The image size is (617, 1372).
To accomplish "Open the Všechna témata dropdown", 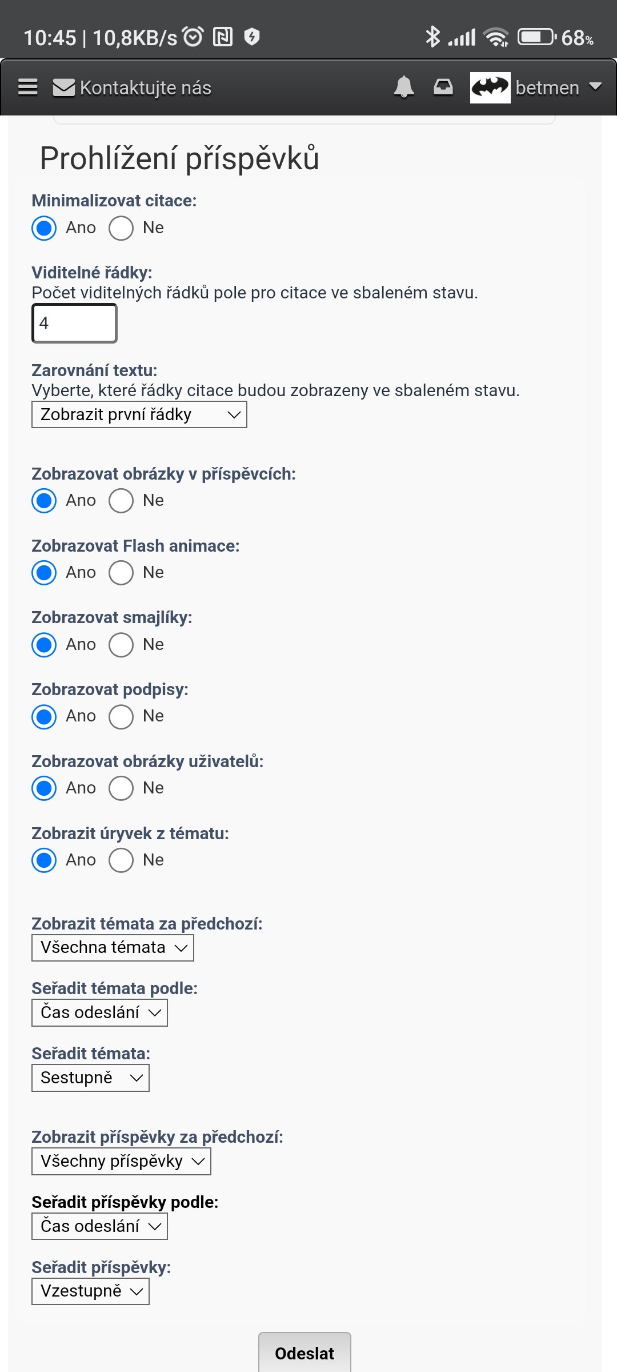I will (113, 948).
